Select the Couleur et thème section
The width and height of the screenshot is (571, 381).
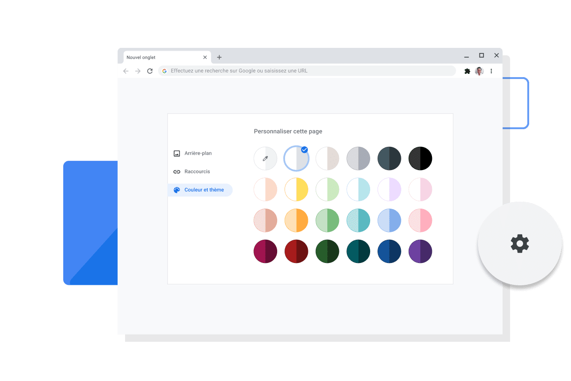200,190
